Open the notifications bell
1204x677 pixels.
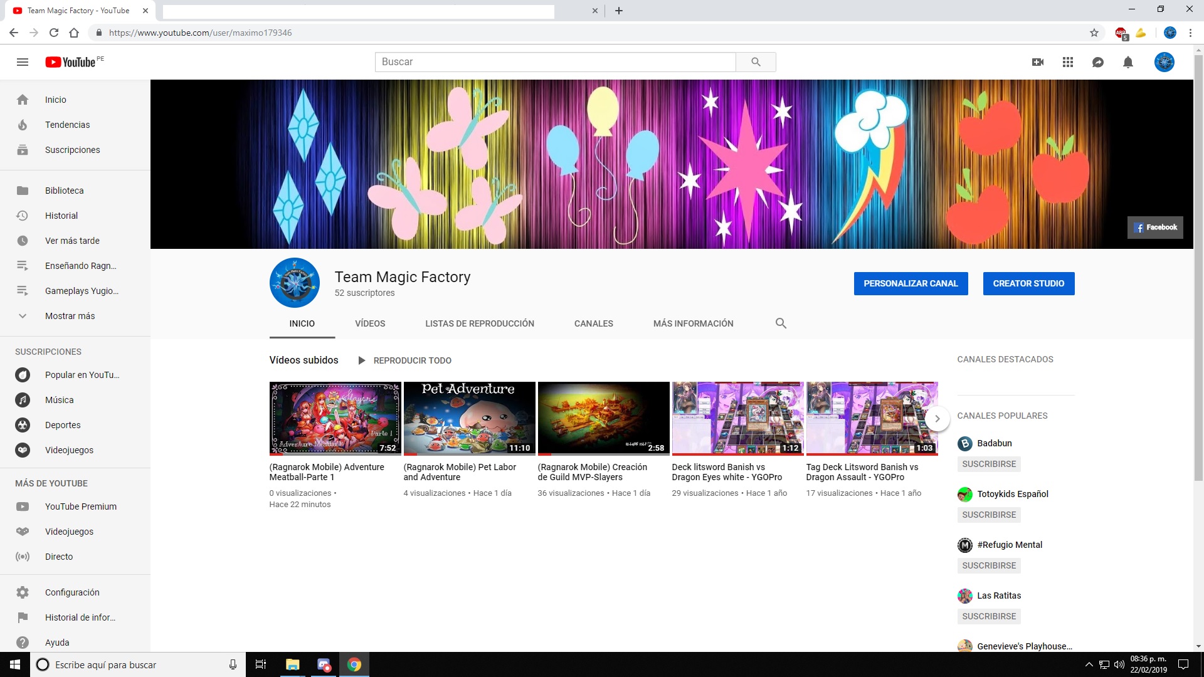tap(1128, 62)
